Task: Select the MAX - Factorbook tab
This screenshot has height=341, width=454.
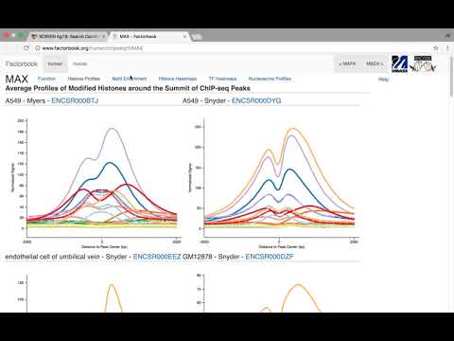Action: tap(148, 36)
